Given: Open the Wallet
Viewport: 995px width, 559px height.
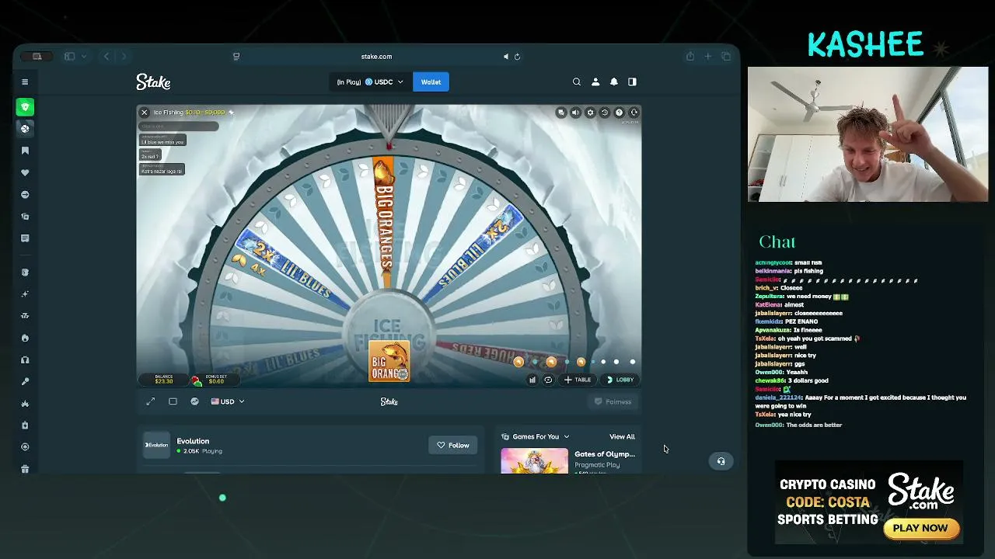Looking at the screenshot, I should pos(431,82).
